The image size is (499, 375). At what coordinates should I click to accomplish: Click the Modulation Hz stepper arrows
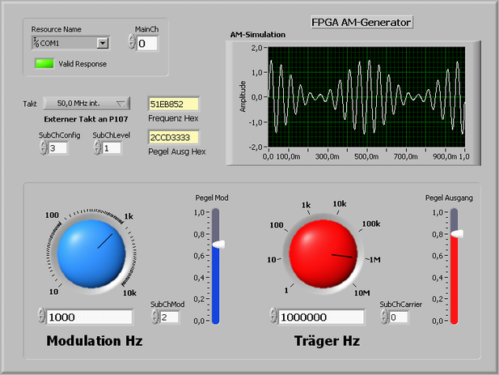coord(41,315)
